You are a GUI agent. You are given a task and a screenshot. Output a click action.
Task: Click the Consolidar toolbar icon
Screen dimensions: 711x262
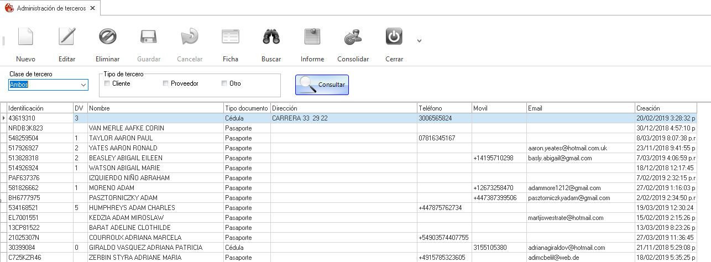point(353,37)
